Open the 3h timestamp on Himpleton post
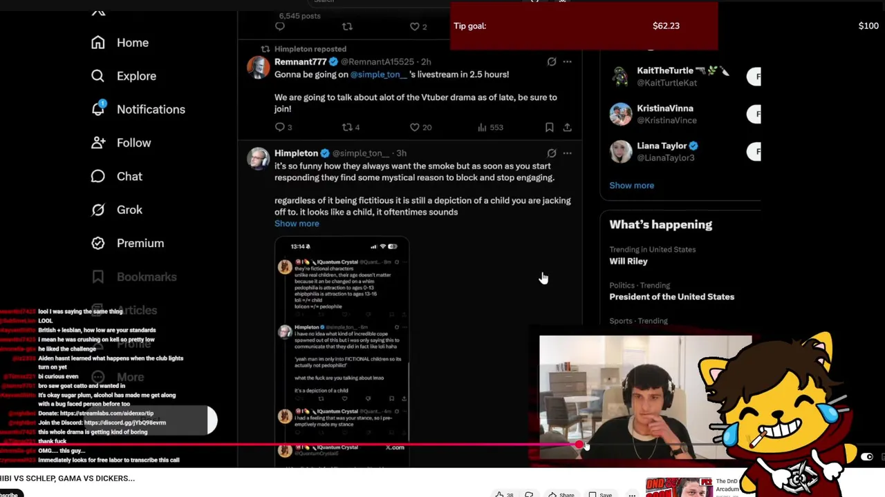The width and height of the screenshot is (885, 497). tap(401, 153)
